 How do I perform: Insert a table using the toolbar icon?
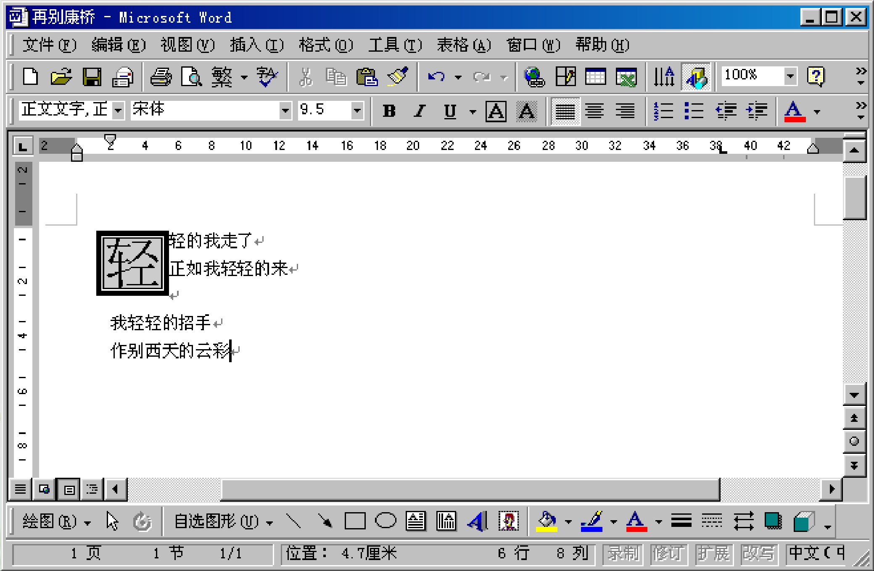(595, 77)
